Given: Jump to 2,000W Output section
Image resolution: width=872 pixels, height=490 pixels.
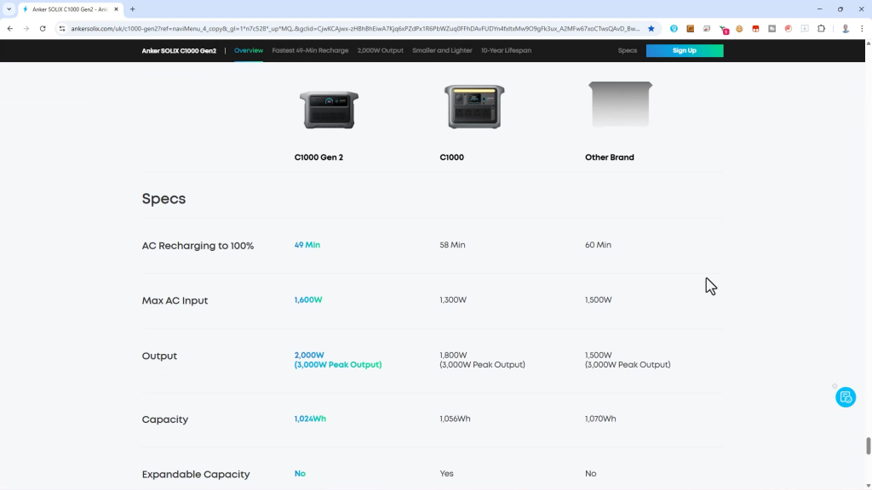Looking at the screenshot, I should pyautogui.click(x=380, y=51).
